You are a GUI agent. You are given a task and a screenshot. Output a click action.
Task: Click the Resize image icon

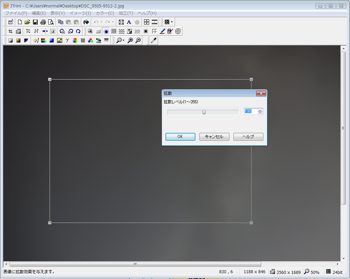(18, 31)
